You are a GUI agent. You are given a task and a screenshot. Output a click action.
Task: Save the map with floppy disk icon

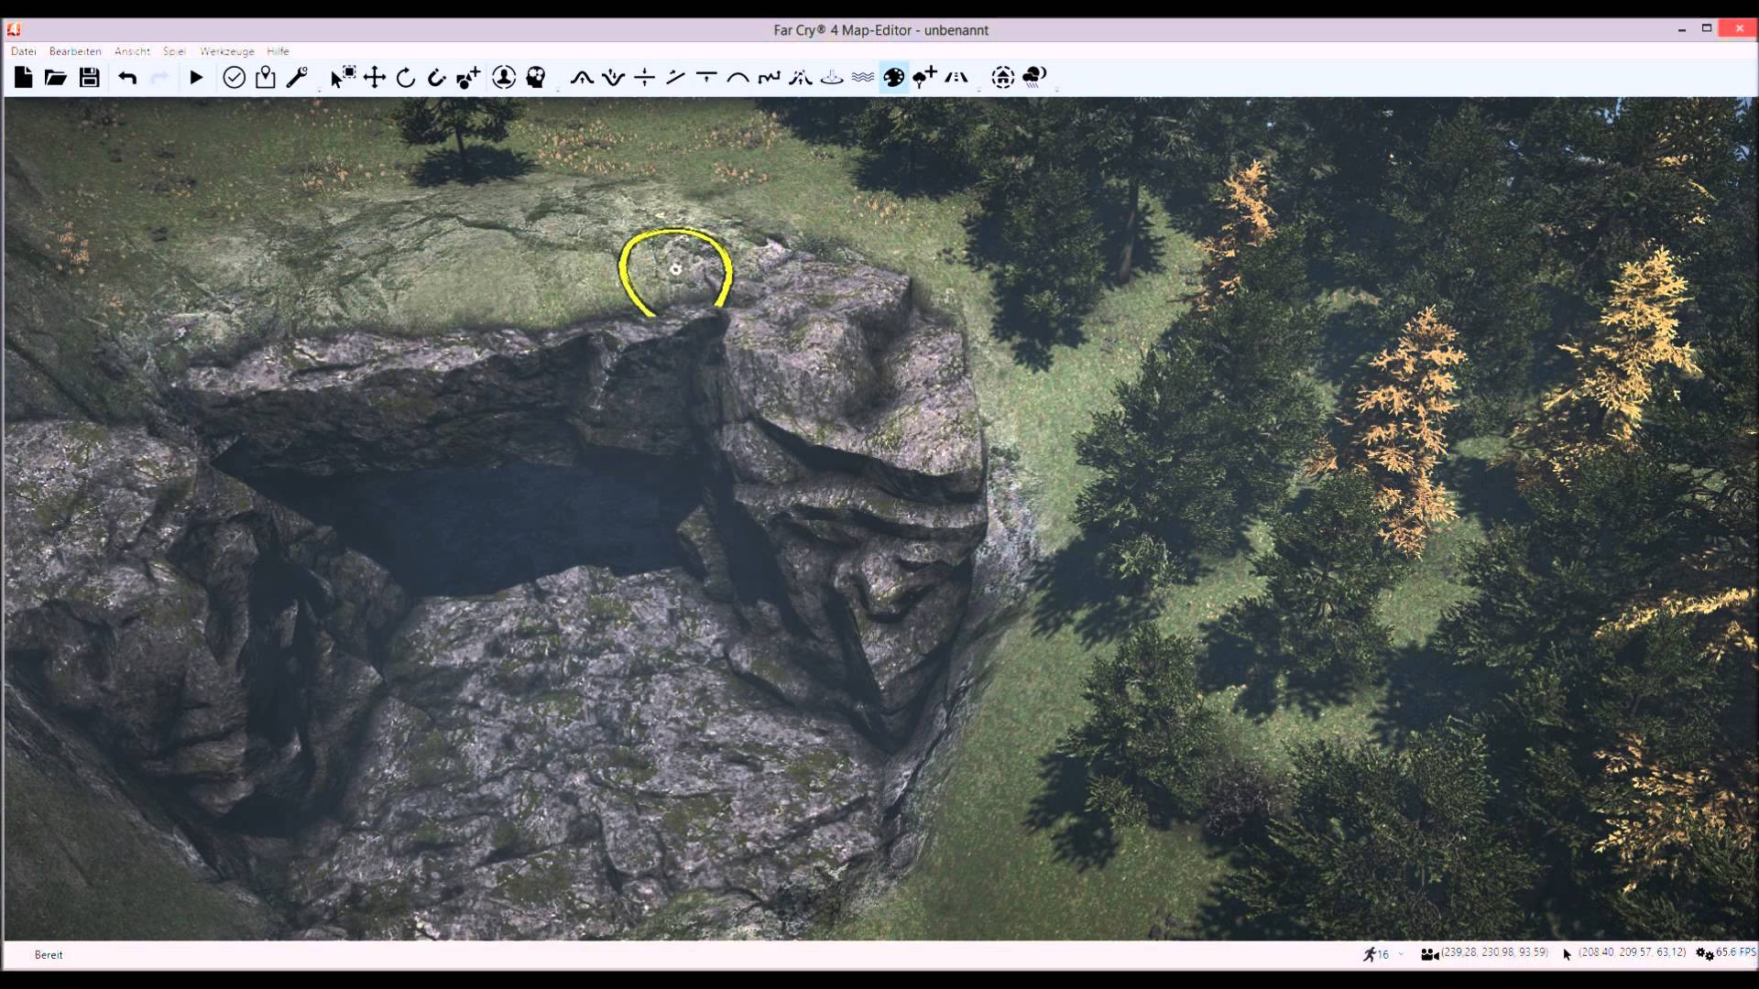[89, 78]
